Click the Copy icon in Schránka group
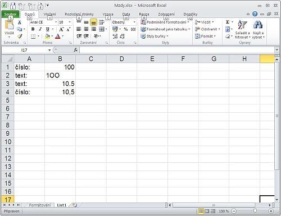The image size is (281, 216). coord(20,29)
